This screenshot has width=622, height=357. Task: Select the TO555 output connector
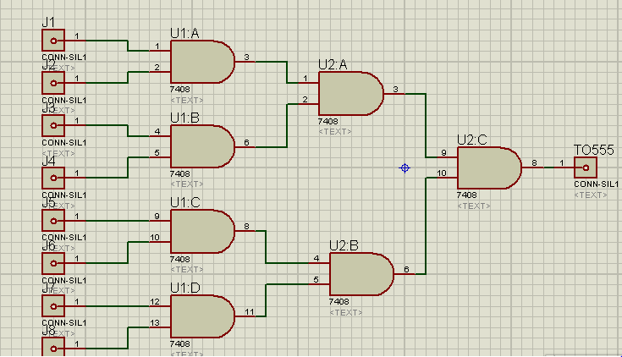(586, 168)
